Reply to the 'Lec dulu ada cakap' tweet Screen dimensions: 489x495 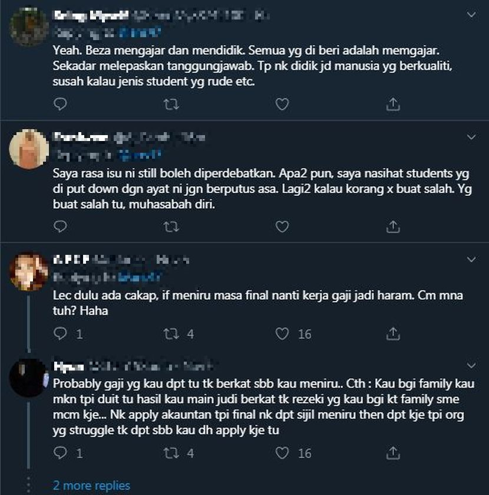(60, 334)
